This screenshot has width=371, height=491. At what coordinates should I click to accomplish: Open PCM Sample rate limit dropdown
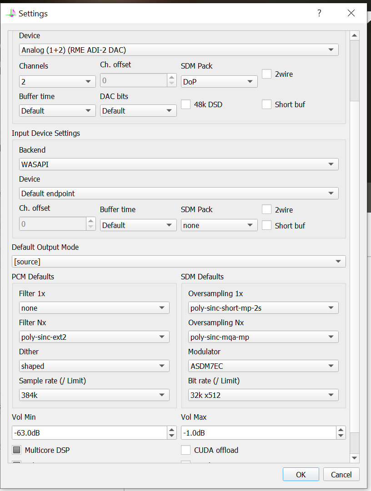[94, 395]
